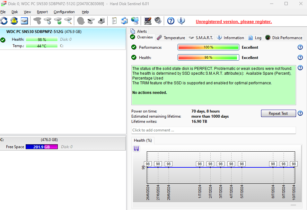Image resolution: width=307 pixels, height=210 pixels.
Task: Click help icon next to Repeat Test
Action: tap(300, 113)
